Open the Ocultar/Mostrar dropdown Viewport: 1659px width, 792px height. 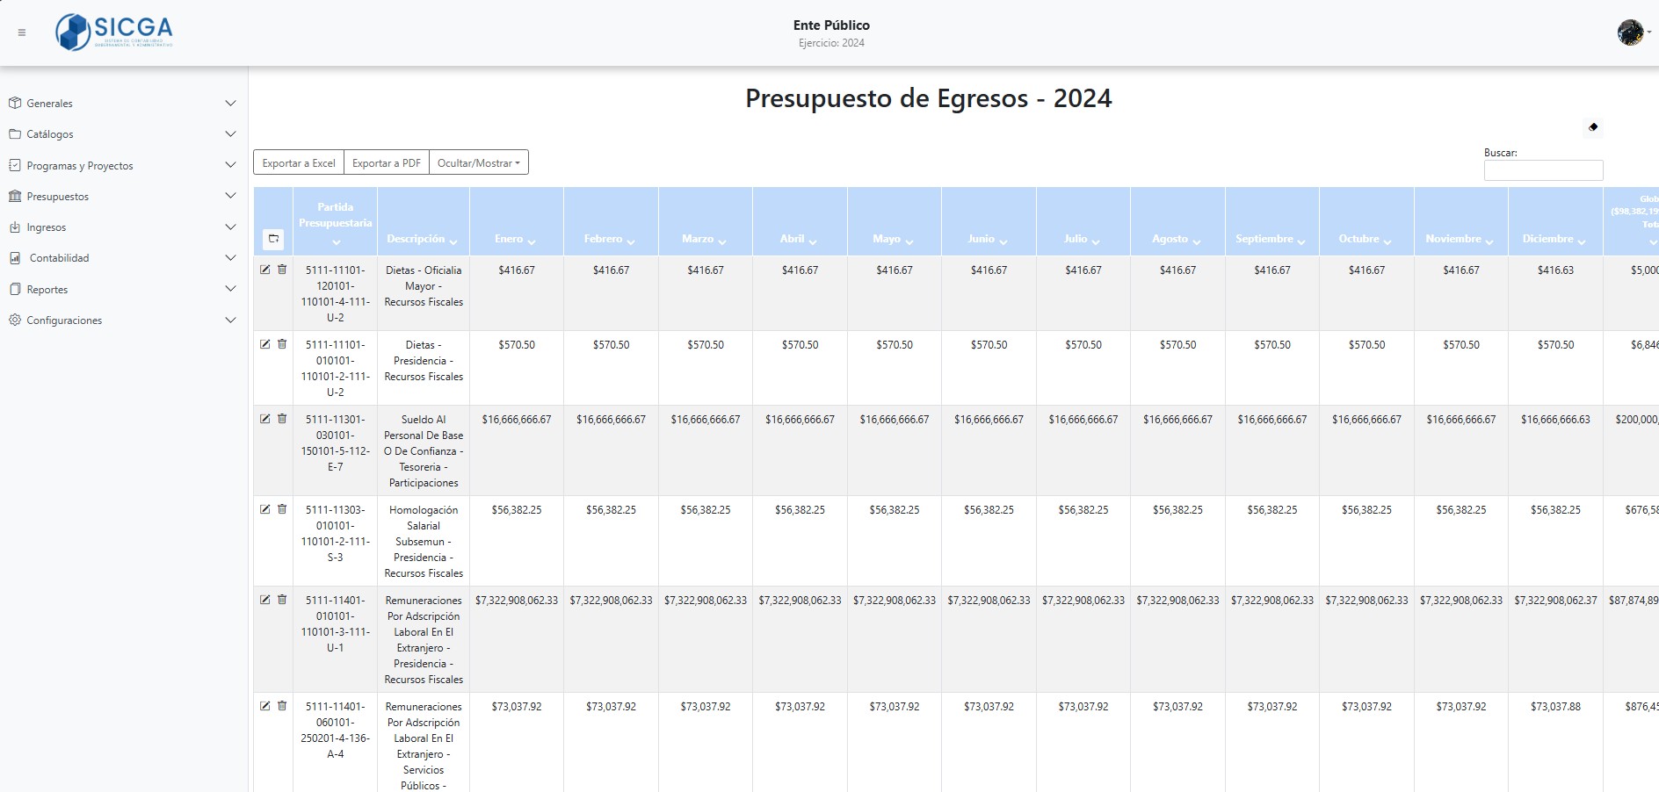(x=478, y=163)
